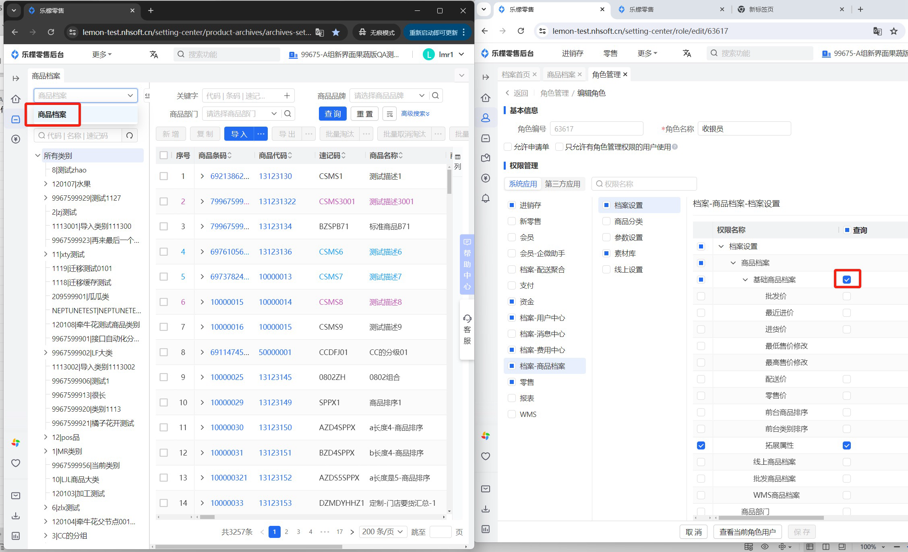Viewport: 908px width, 552px height.
Task: Open the 商品档案 combo box dropdown
Action: point(86,96)
